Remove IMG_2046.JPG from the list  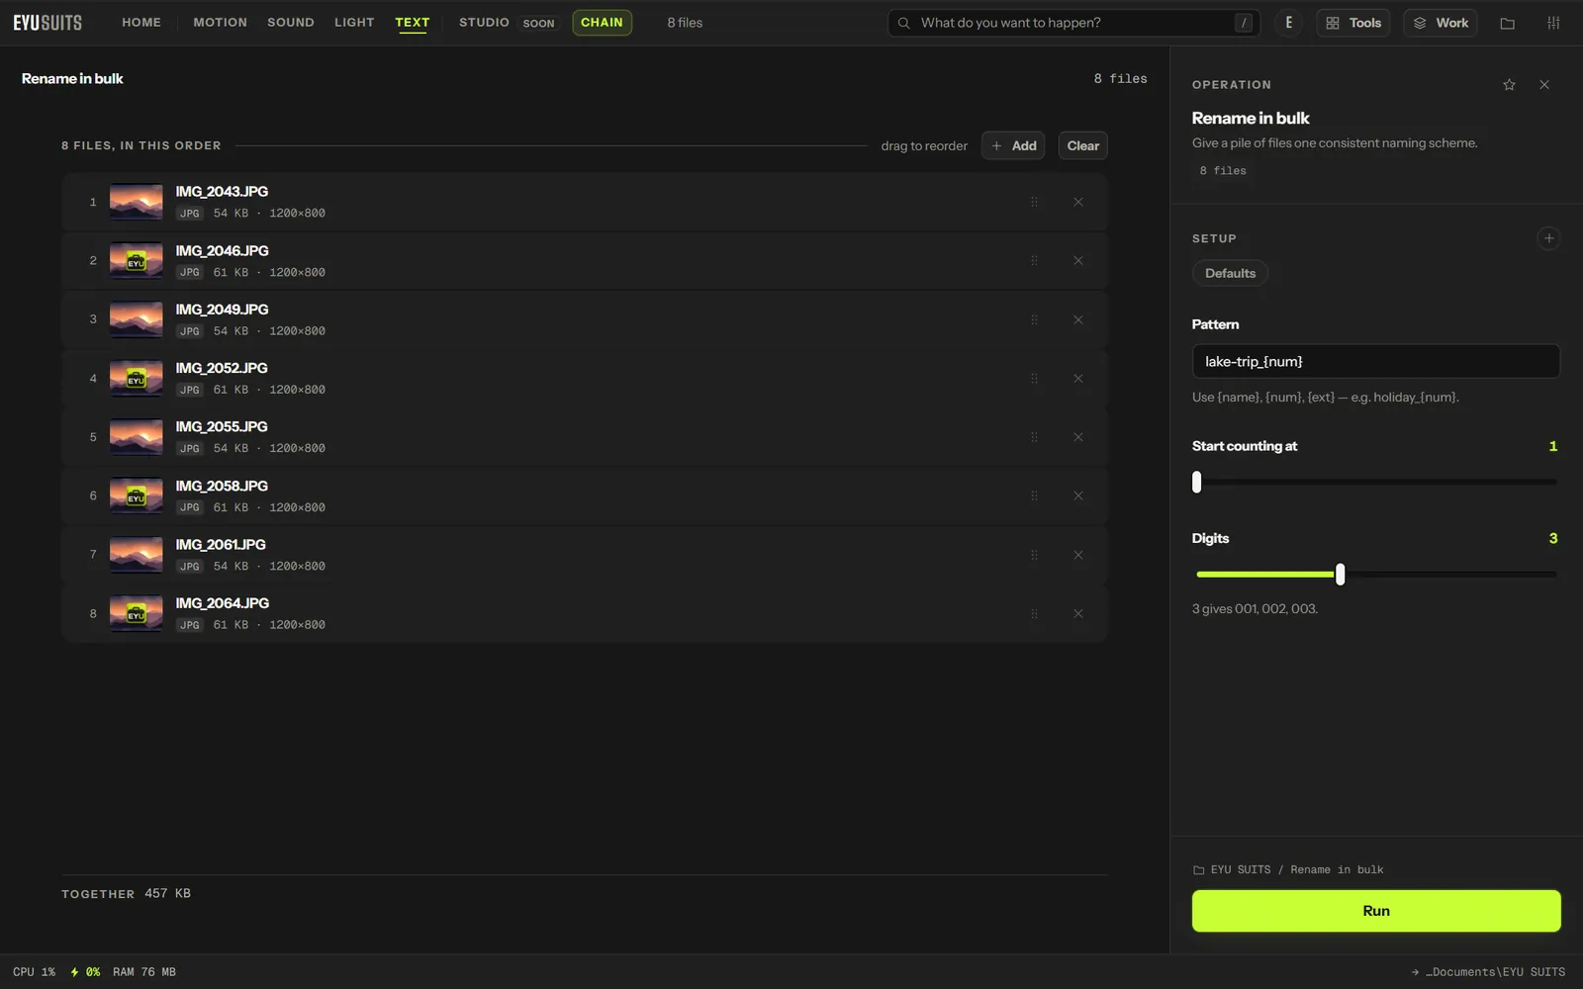pyautogui.click(x=1078, y=261)
